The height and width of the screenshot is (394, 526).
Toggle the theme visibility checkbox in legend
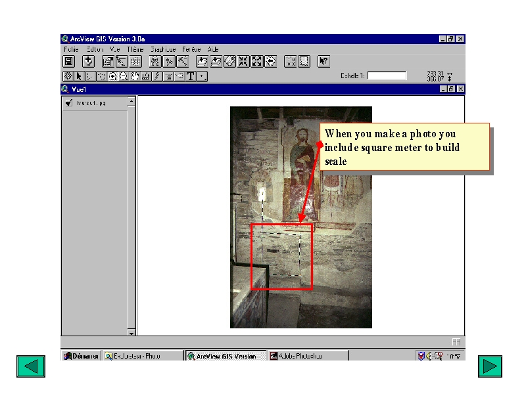coord(69,102)
